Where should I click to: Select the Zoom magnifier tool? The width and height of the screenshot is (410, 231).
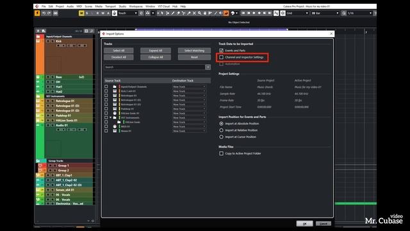(x=199, y=13)
